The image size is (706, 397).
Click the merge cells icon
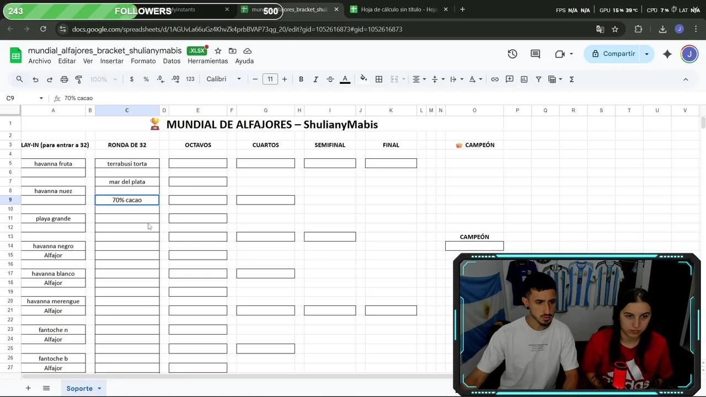(394, 79)
